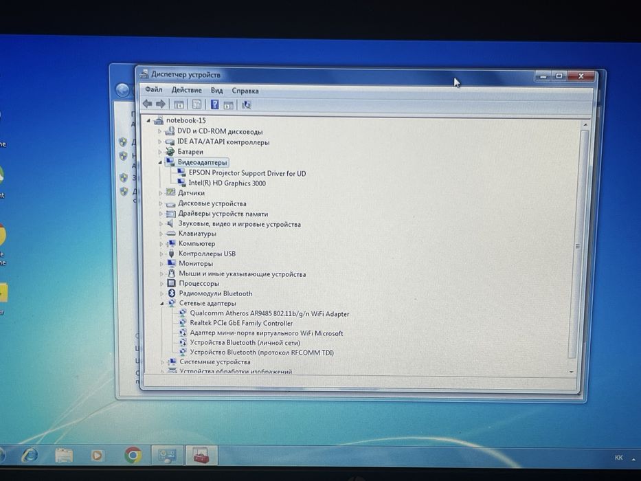This screenshot has width=641, height=481.
Task: Click the Видеоадаптеры monitor icon
Action: click(x=170, y=162)
